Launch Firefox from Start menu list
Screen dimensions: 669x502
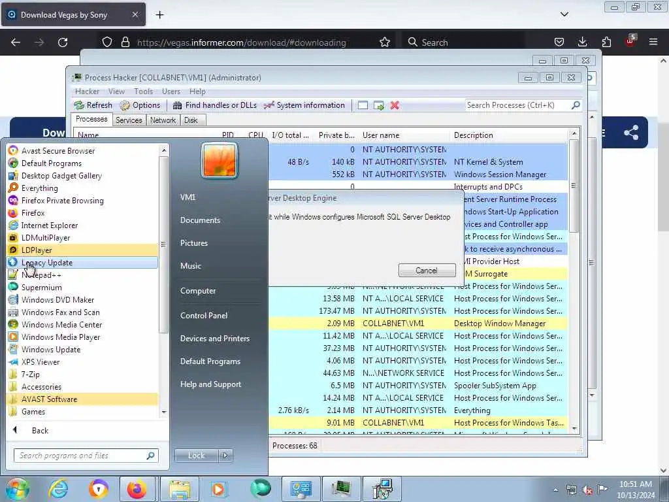coord(83,212)
